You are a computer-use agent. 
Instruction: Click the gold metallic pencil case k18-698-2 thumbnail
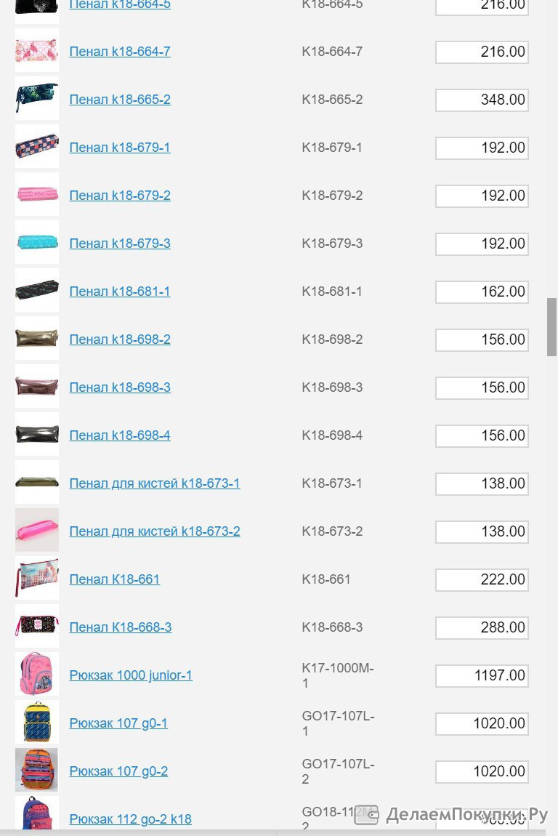(37, 339)
